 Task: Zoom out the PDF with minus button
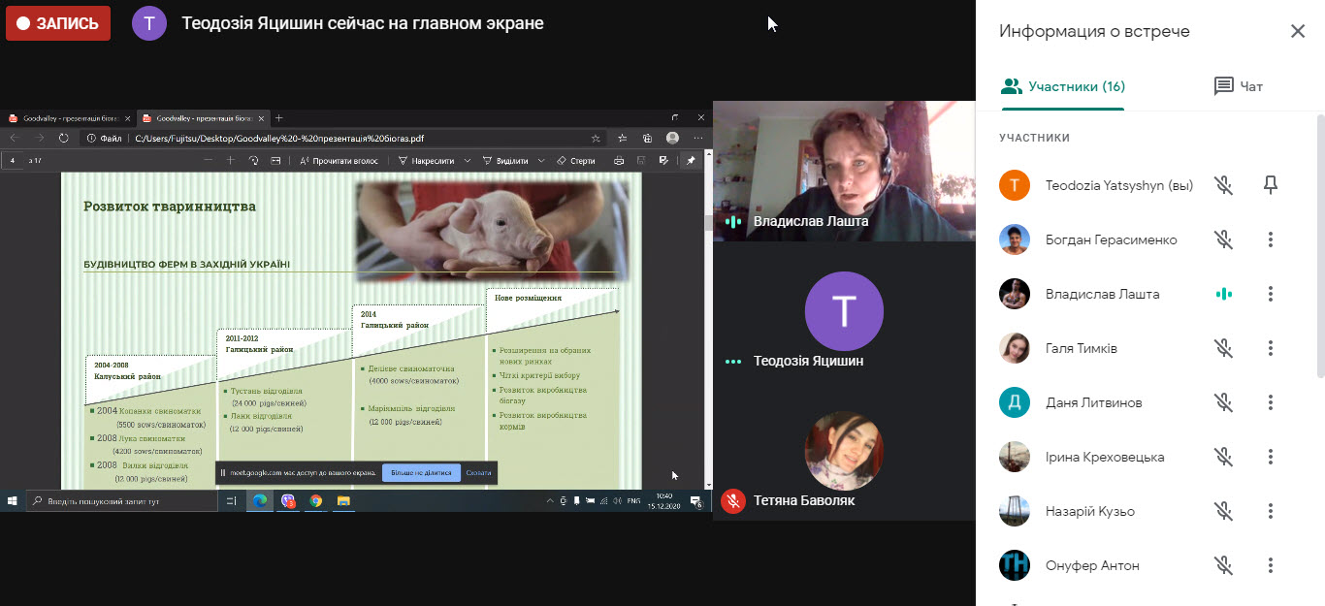click(206, 160)
